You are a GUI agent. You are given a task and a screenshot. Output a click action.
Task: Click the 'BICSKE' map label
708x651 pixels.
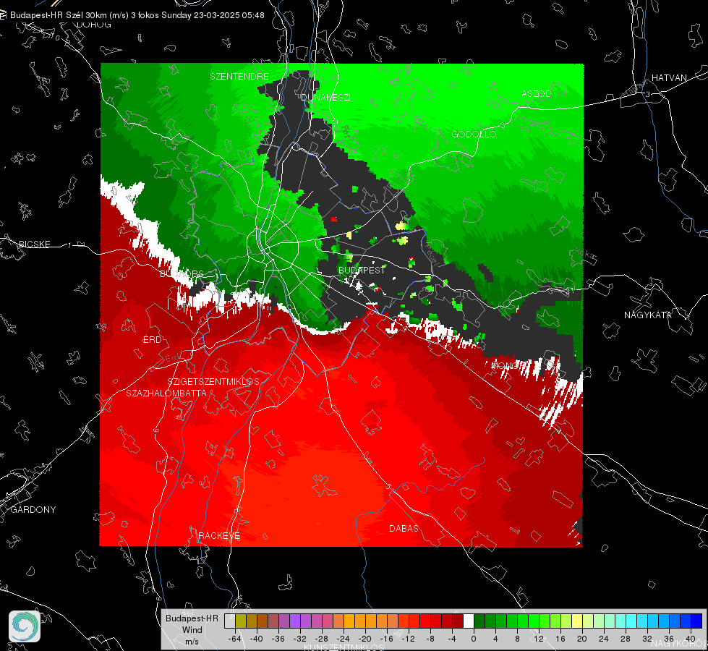pyautogui.click(x=34, y=244)
